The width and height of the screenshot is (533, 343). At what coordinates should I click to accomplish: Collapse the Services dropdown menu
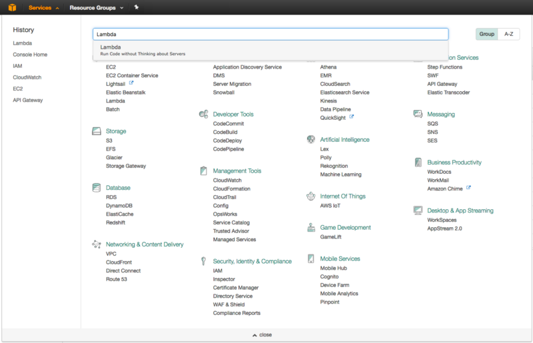click(43, 7)
